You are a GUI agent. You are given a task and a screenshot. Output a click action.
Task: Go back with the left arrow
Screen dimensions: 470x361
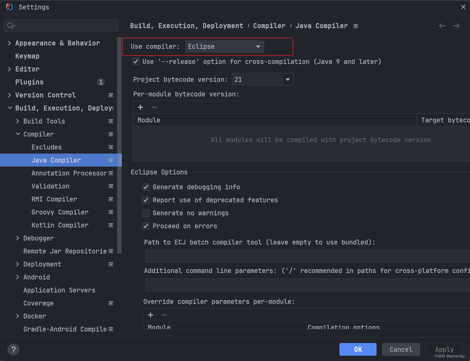pyautogui.click(x=442, y=26)
